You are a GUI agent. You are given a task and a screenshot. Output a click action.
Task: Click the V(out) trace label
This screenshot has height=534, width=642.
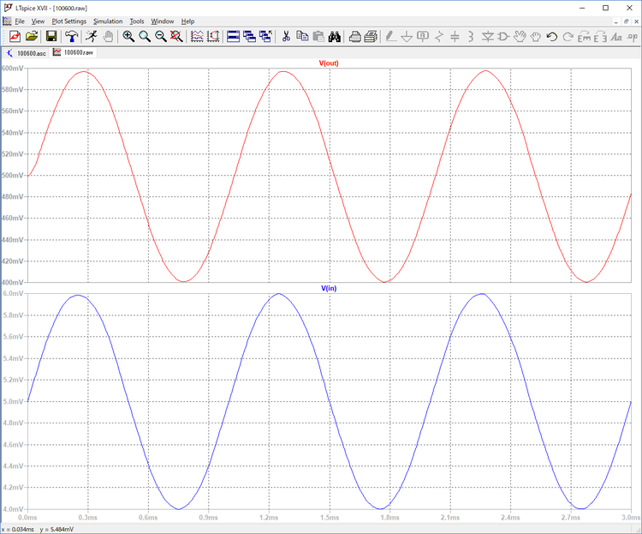(x=330, y=63)
